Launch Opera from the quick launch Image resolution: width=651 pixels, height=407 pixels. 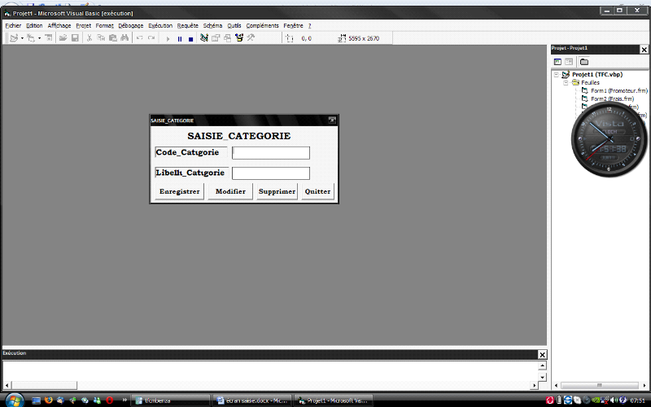click(110, 400)
